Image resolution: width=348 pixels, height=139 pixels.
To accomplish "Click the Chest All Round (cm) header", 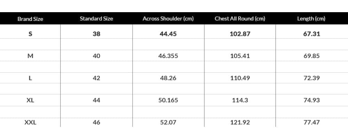I will click(x=240, y=19).
